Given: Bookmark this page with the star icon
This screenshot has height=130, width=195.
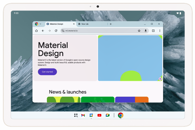Looking at the screenshot, I should click(139, 31).
